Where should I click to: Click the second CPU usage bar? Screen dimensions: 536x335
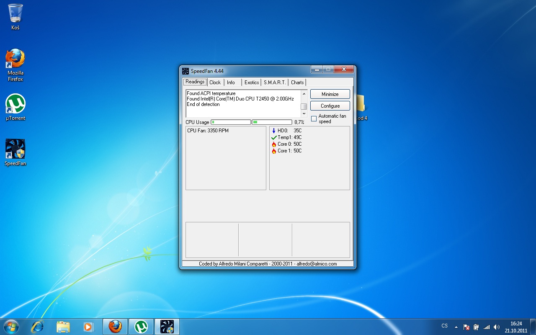(272, 122)
